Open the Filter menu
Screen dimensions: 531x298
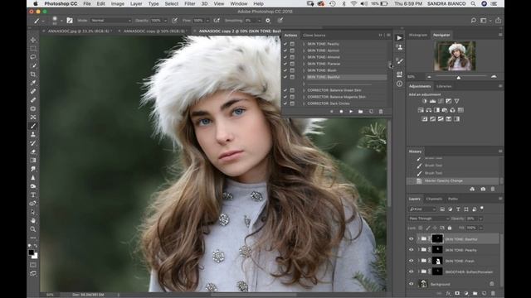190,3
